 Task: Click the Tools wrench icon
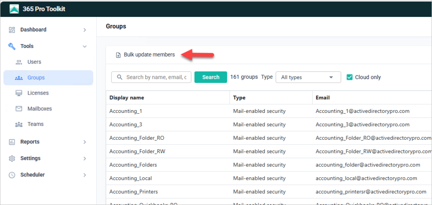(12, 46)
